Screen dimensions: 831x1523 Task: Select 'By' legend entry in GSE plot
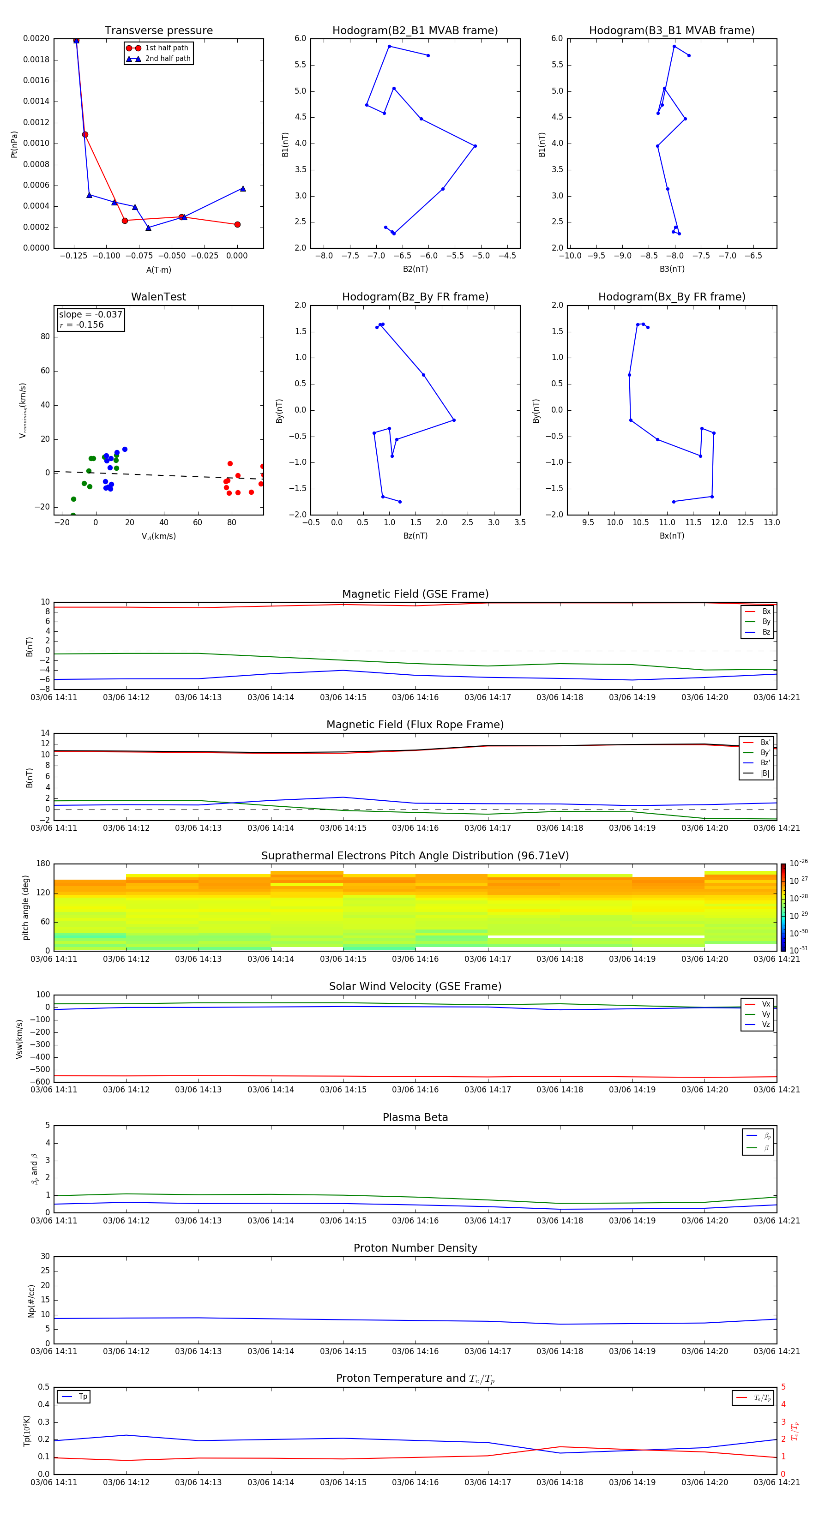tap(758, 622)
